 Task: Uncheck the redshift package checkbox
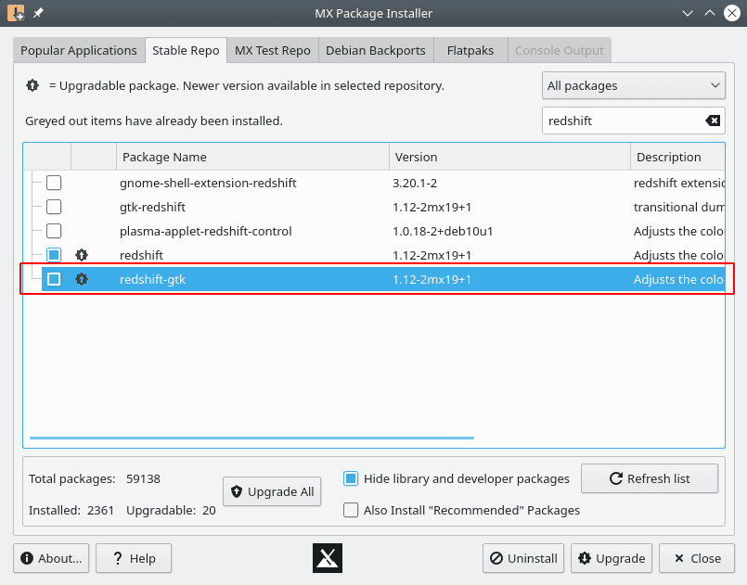coord(54,255)
